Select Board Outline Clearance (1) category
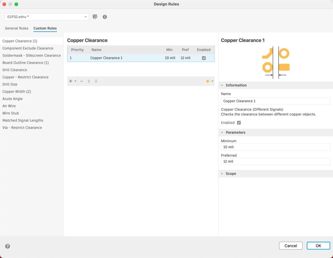 [x=32, y=63]
